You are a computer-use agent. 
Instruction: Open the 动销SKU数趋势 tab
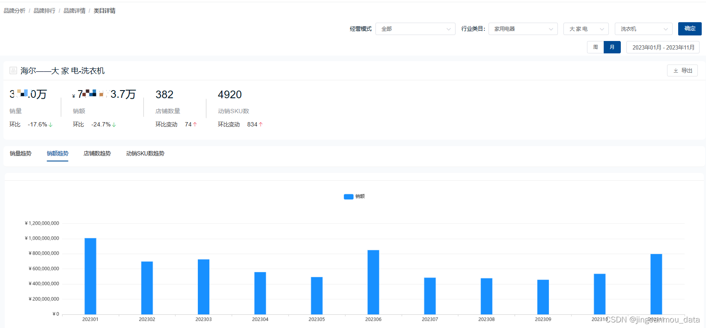click(x=145, y=153)
